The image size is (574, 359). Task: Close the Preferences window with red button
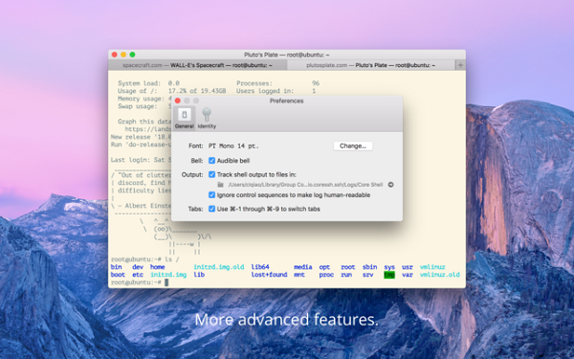click(178, 101)
